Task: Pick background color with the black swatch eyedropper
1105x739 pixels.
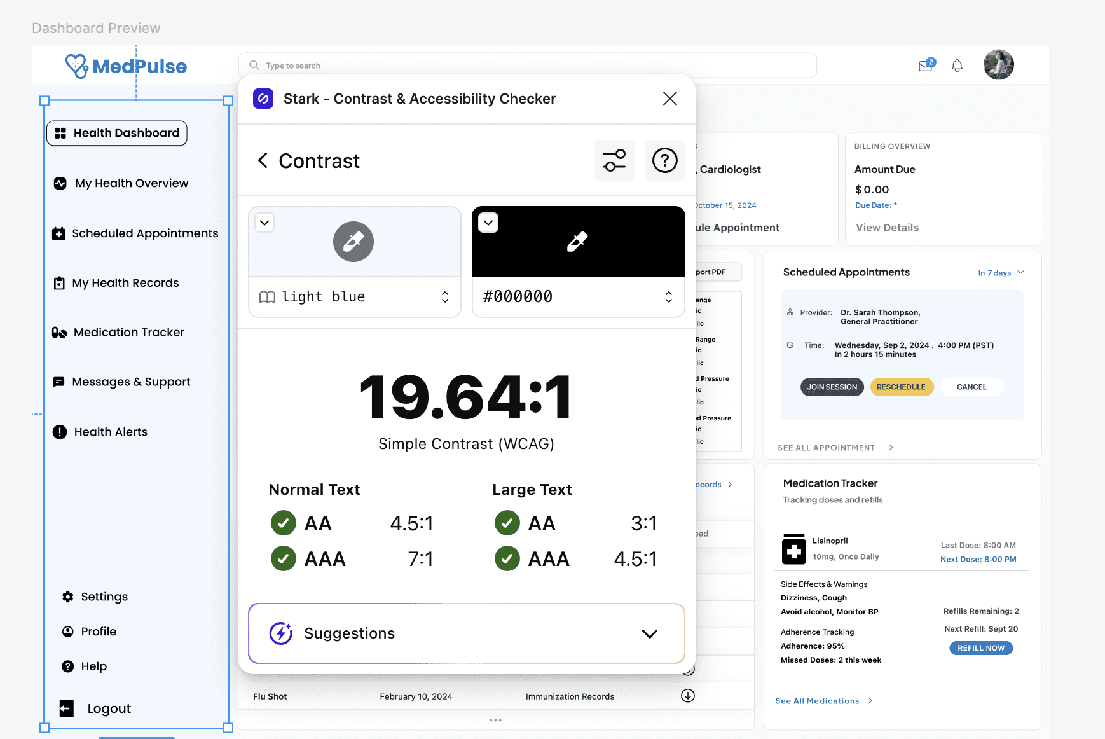Action: coord(577,242)
